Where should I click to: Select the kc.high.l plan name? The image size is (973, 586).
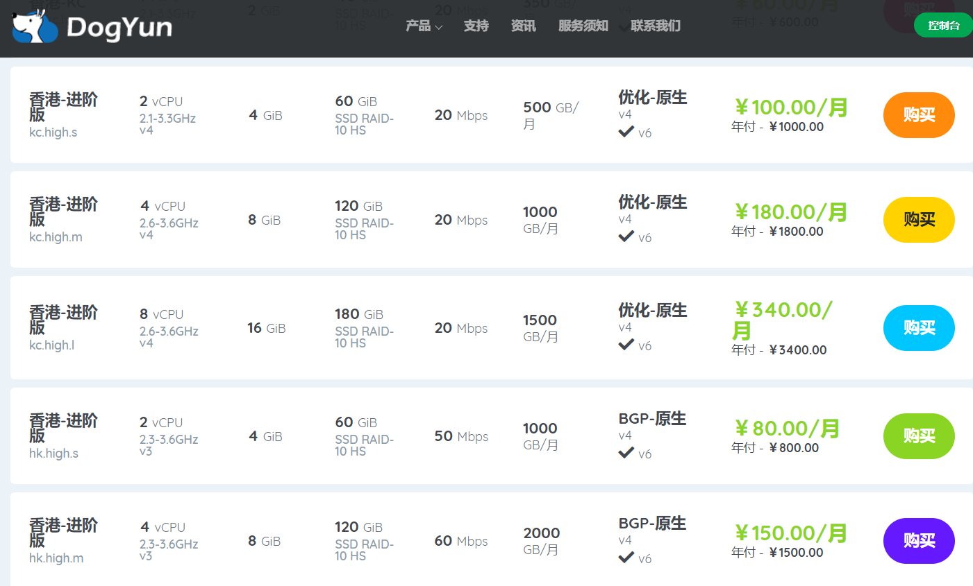(52, 345)
